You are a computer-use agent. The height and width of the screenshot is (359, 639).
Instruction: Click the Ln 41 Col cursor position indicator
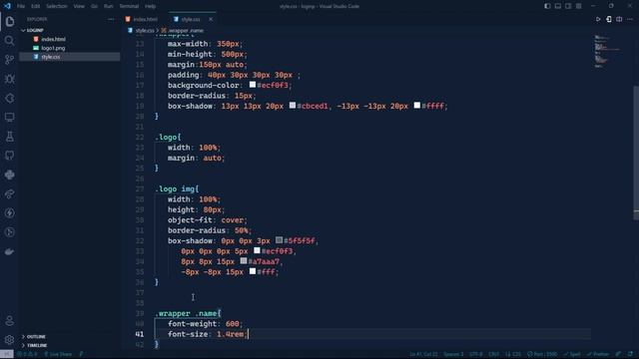tap(423, 354)
